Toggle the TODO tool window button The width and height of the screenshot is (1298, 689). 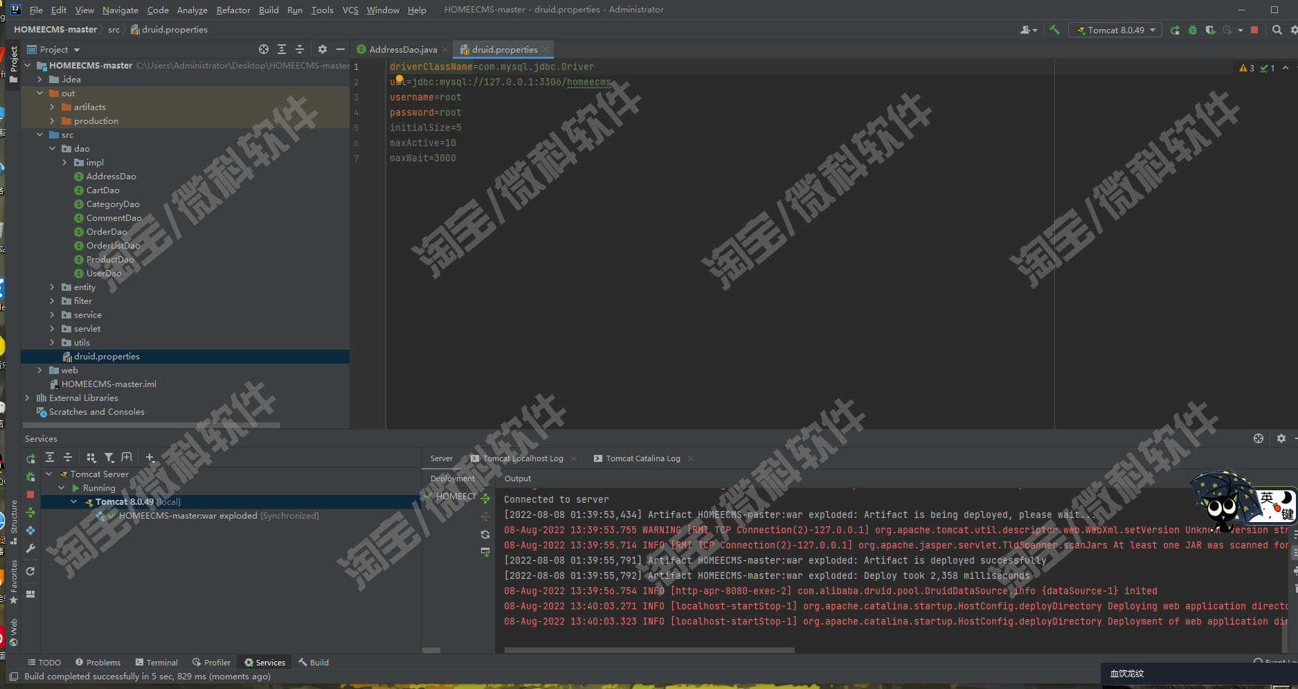pyautogui.click(x=44, y=663)
